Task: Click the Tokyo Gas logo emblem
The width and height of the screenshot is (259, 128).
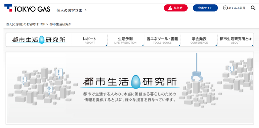Action: click(x=8, y=8)
